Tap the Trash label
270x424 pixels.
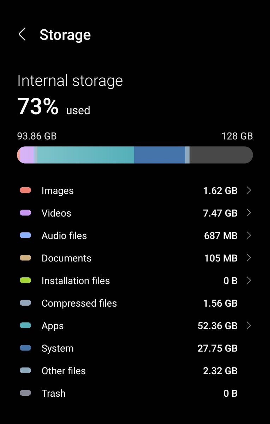tap(53, 393)
